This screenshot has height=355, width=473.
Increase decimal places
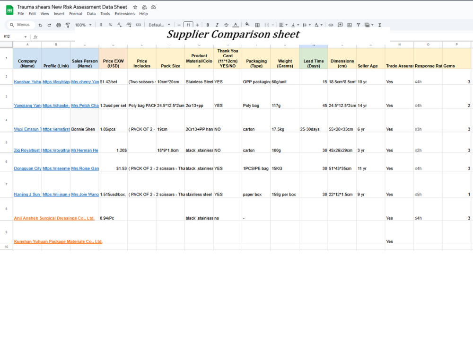[129, 25]
